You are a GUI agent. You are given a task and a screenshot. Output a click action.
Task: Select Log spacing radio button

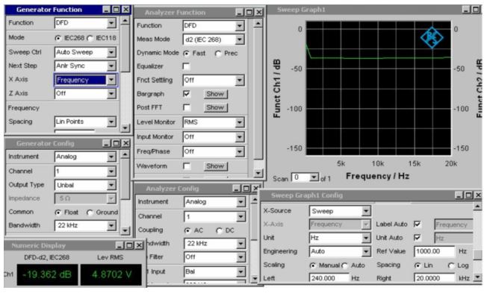click(451, 265)
